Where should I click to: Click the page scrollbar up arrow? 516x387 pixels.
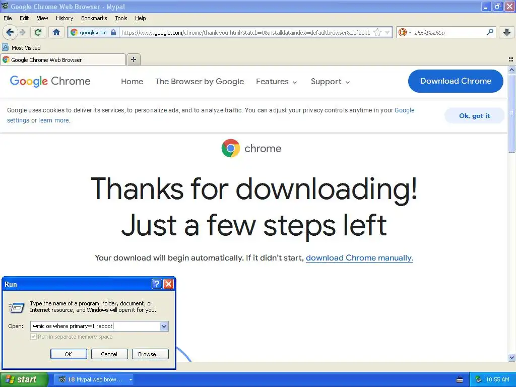point(511,70)
